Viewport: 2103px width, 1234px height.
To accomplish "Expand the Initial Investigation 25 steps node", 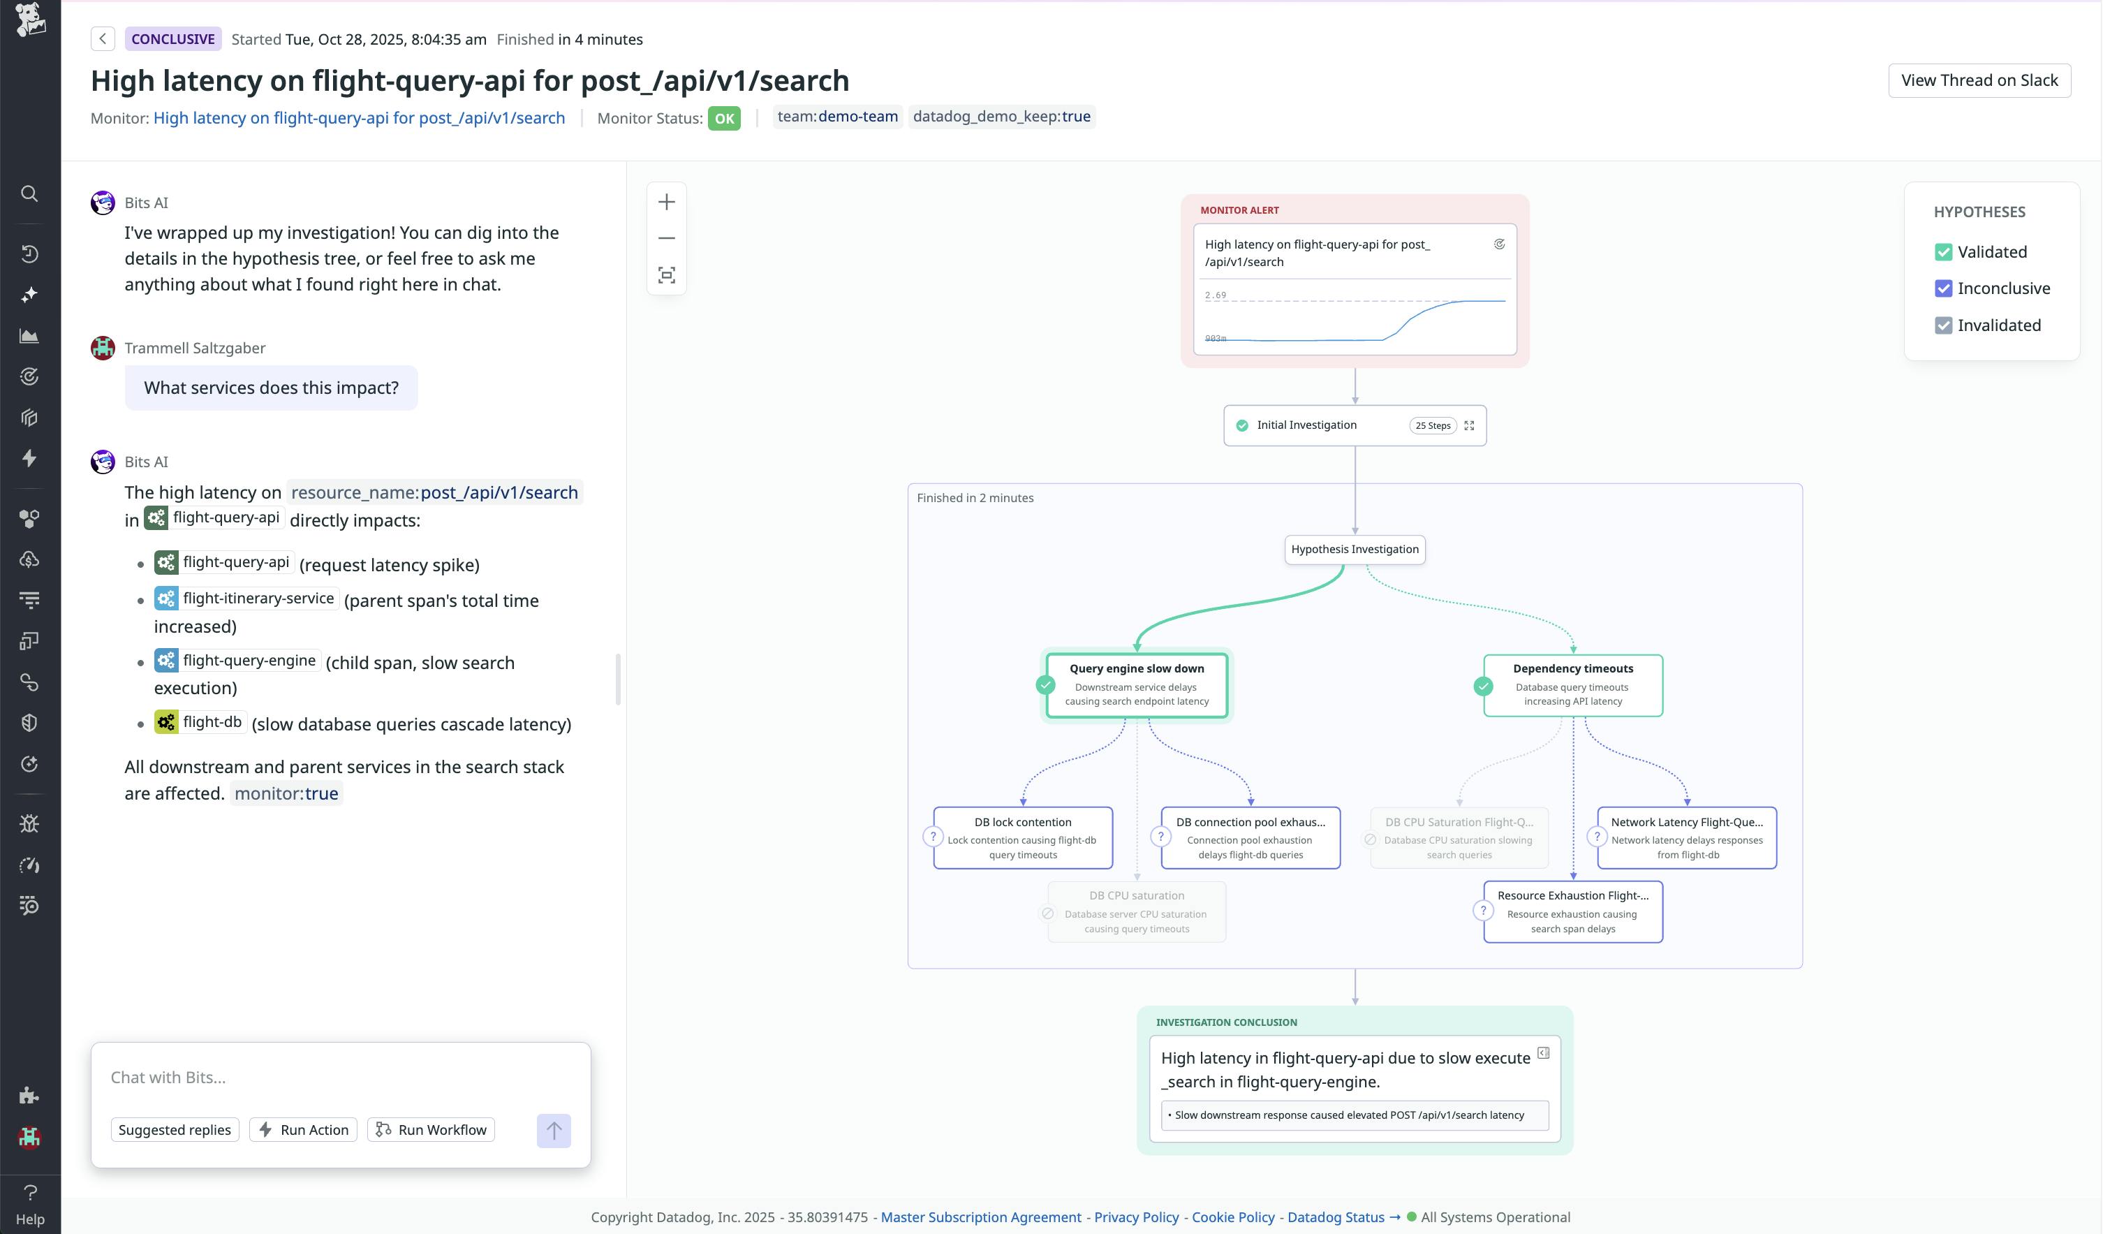I will coord(1470,425).
